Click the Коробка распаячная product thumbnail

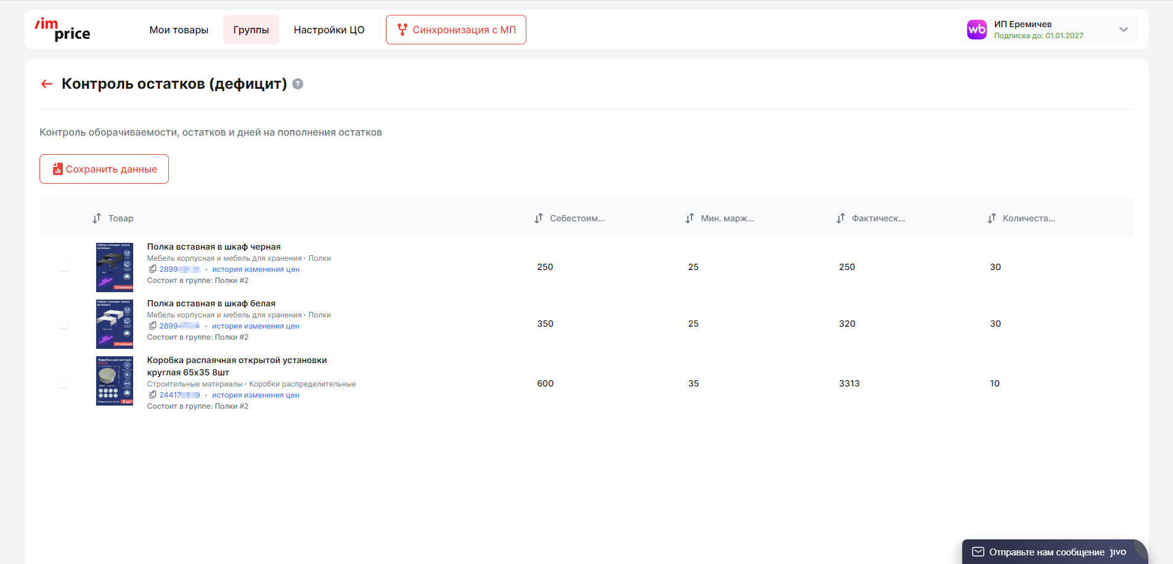point(115,381)
